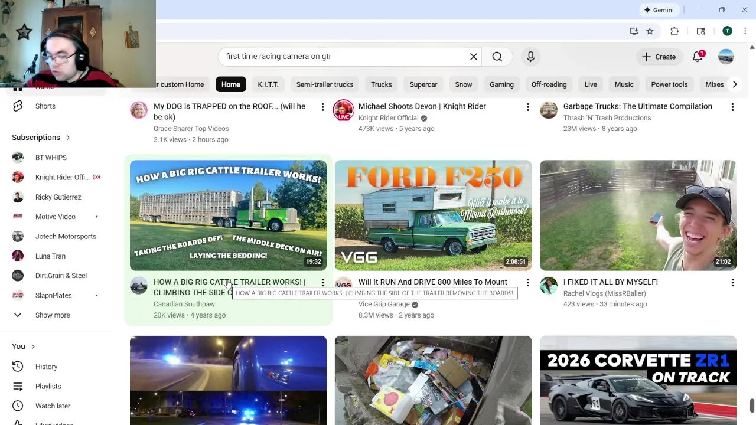Open options for Michael Shoots Devon video
756x425 pixels.
tap(527, 107)
